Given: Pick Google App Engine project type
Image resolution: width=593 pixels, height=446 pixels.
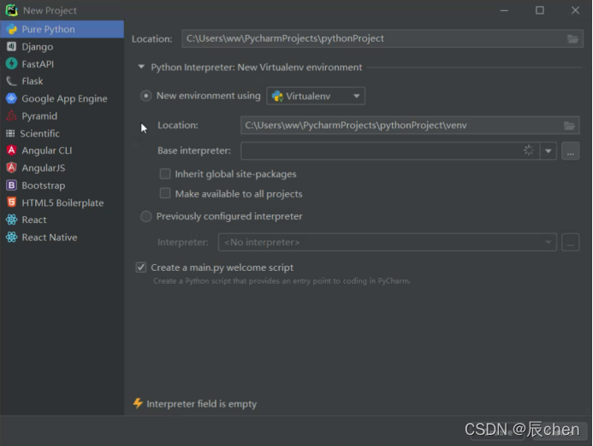Looking at the screenshot, I should click(62, 98).
